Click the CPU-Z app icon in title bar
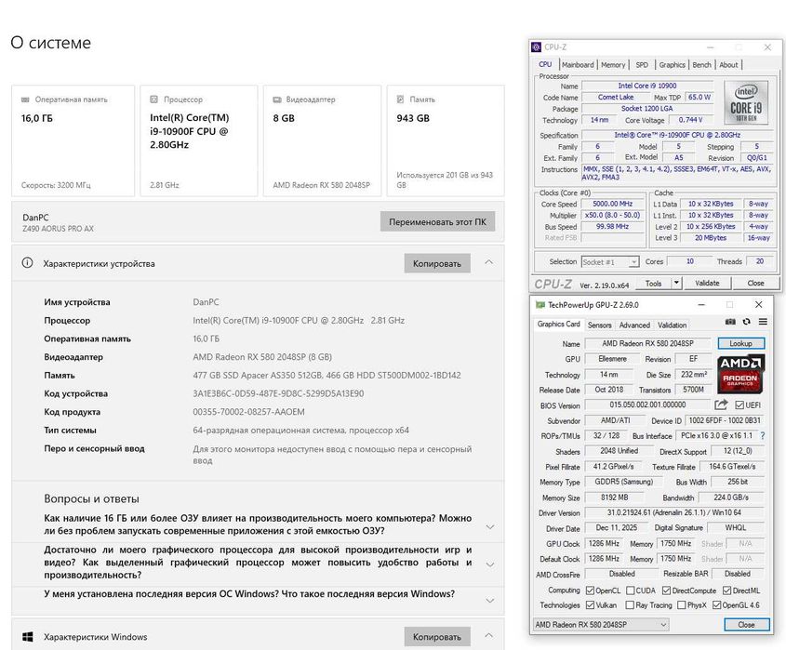This screenshot has height=650, width=786. [x=536, y=47]
